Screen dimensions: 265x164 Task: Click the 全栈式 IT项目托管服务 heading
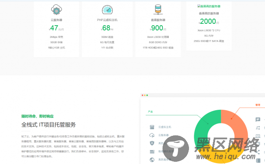pos(49,125)
